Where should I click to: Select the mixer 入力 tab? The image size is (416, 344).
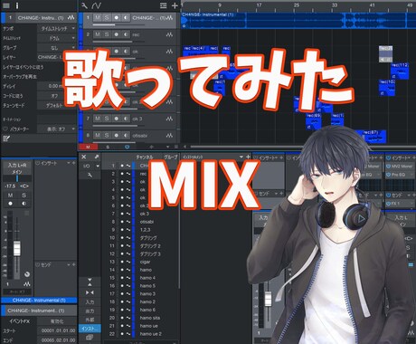click(90, 301)
